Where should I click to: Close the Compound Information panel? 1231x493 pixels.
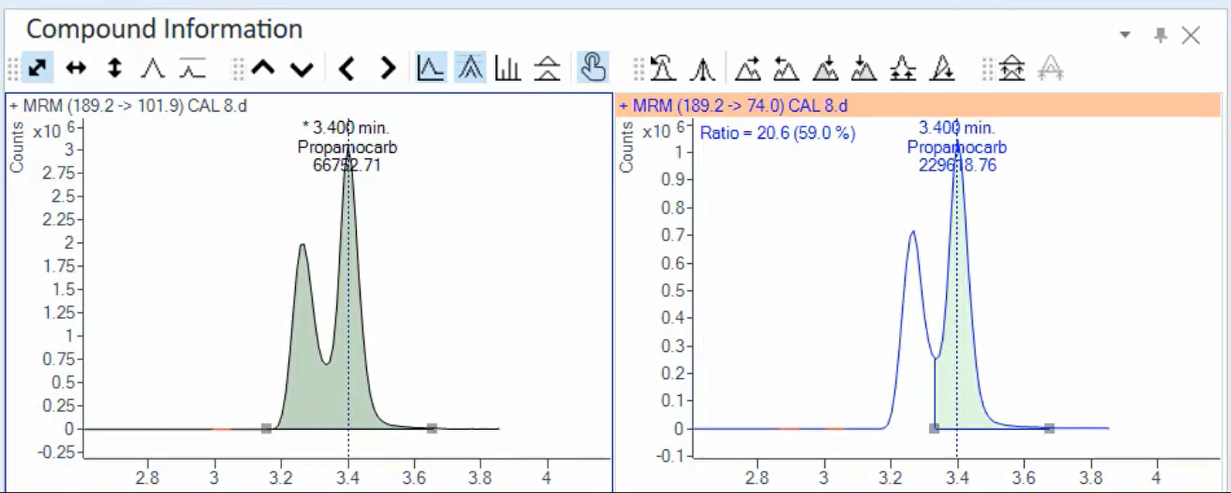pos(1191,35)
